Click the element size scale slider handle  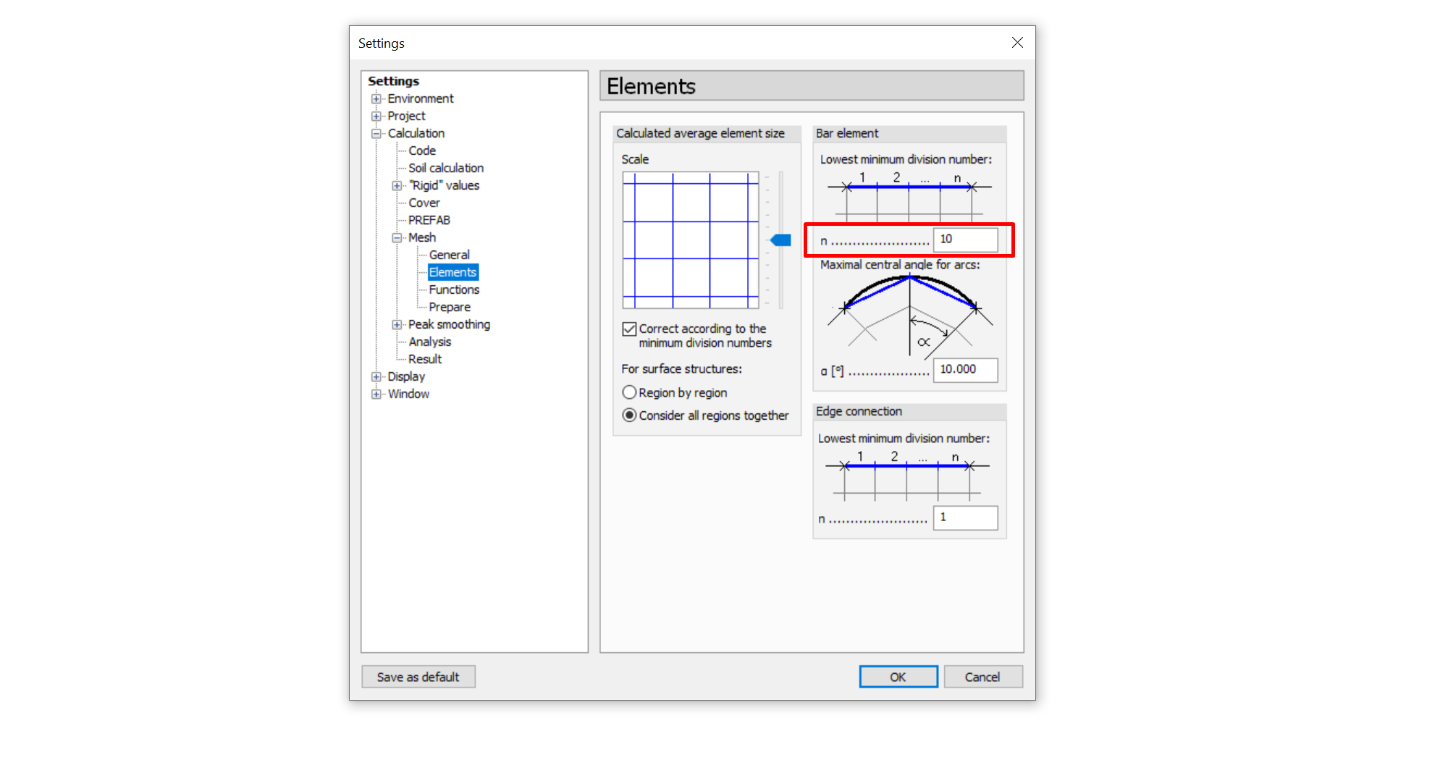tap(780, 240)
